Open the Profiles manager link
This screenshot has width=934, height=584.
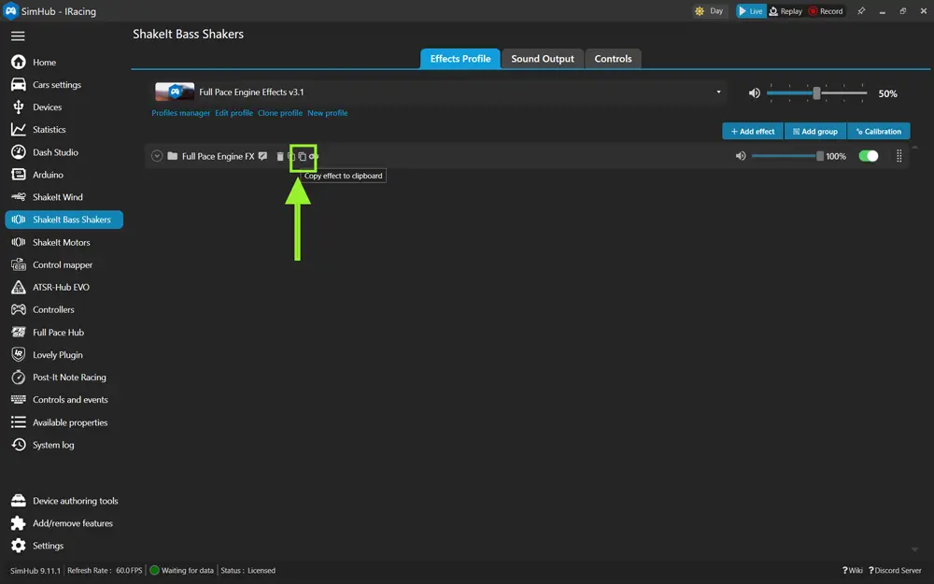coord(180,113)
